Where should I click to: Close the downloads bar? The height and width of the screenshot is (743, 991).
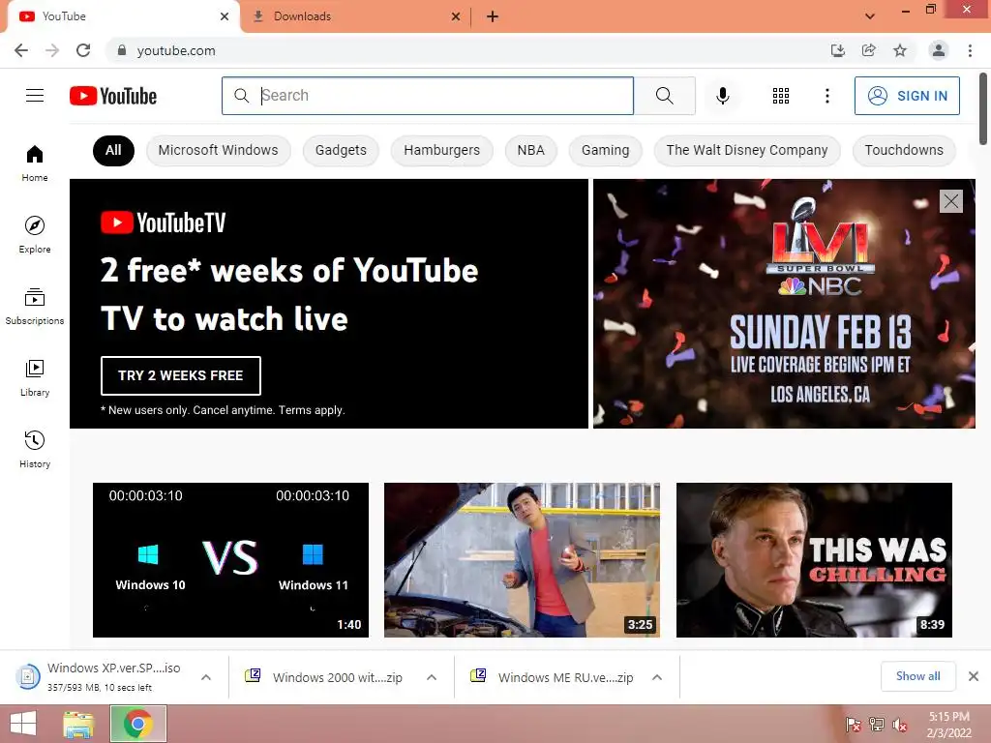pyautogui.click(x=974, y=676)
